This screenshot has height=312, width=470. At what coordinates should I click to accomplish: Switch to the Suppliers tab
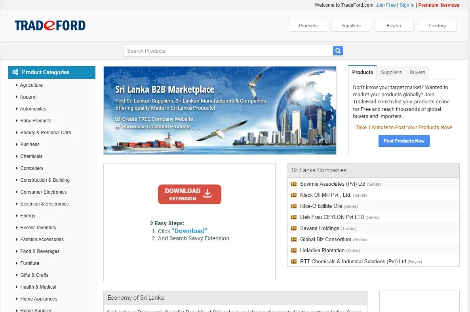tap(391, 72)
